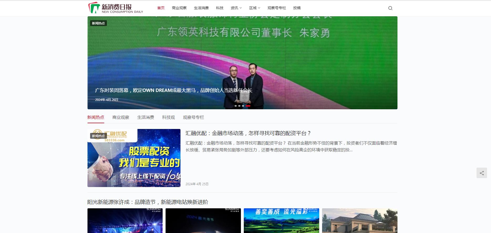The width and height of the screenshot is (491, 233).
Task: Switch to the 观察号专栏 tab below slider
Action: (x=193, y=117)
